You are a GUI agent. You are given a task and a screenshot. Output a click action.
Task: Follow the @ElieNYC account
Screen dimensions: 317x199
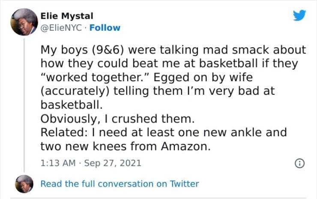click(x=106, y=28)
